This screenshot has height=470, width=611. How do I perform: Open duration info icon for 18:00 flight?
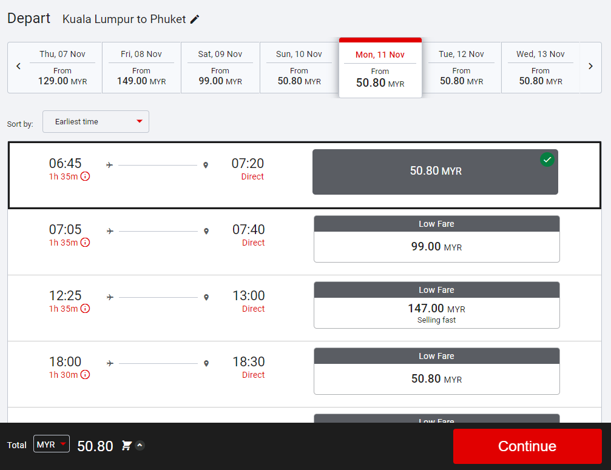(86, 375)
